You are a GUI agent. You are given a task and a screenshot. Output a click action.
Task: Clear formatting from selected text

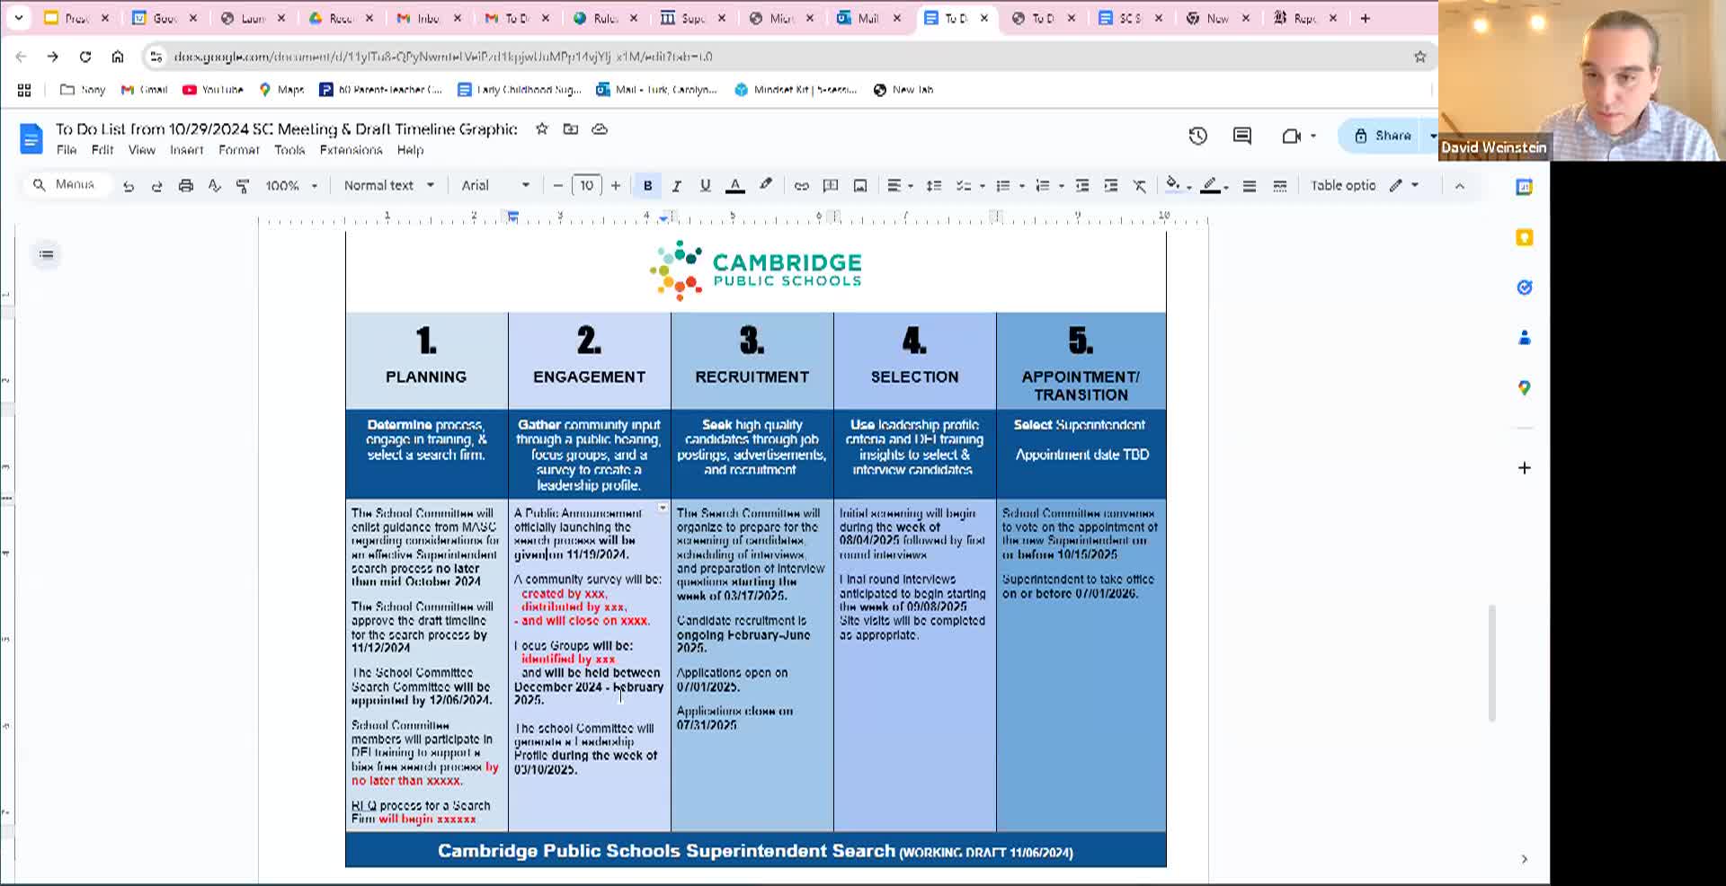(1140, 186)
